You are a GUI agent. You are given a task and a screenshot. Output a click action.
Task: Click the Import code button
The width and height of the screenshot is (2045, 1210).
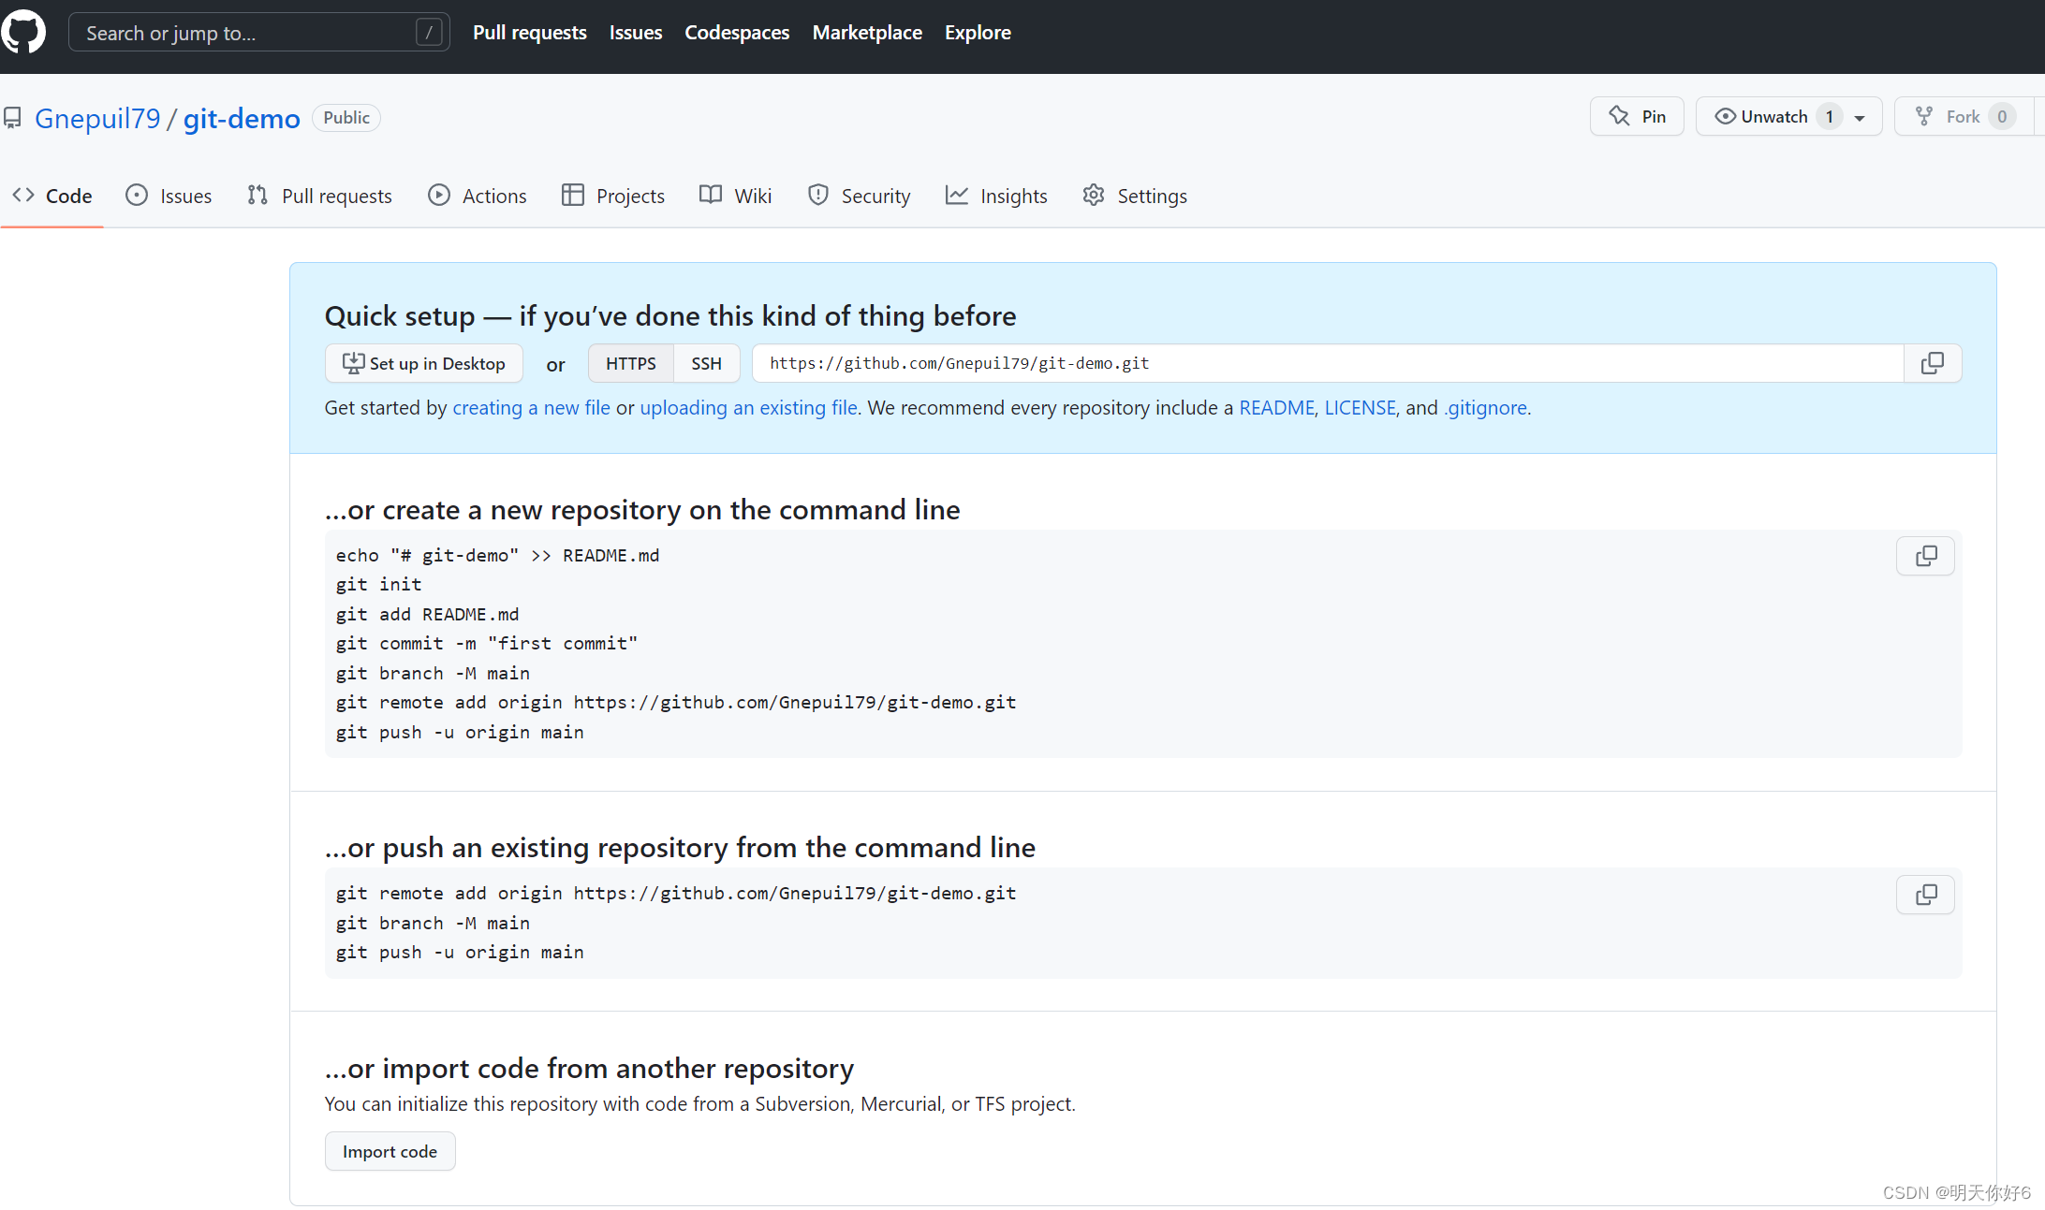coord(390,1151)
